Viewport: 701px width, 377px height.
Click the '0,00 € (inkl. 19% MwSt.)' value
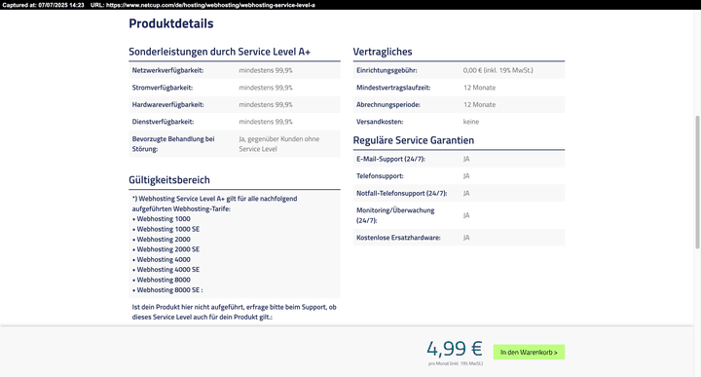tap(498, 70)
